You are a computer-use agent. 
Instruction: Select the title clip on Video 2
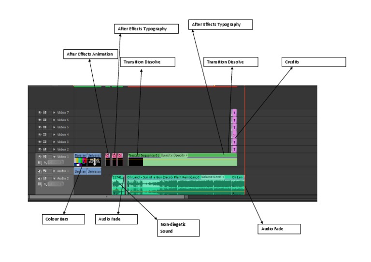click(234, 150)
